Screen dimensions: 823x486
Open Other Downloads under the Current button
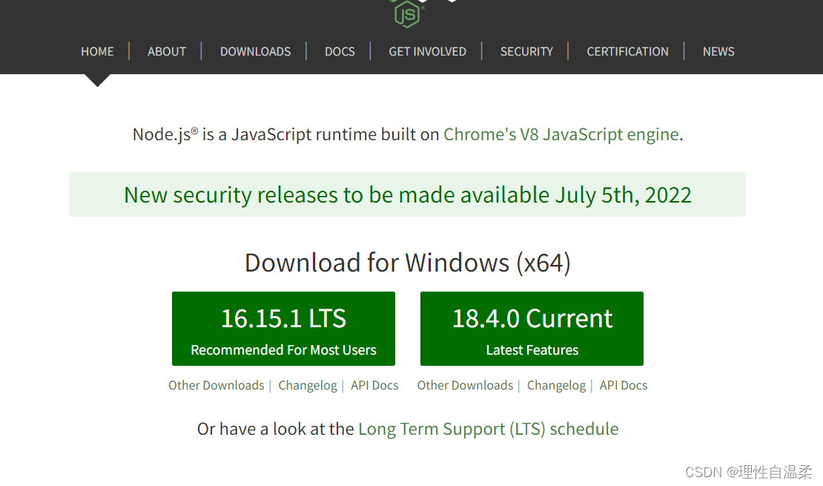tap(465, 385)
